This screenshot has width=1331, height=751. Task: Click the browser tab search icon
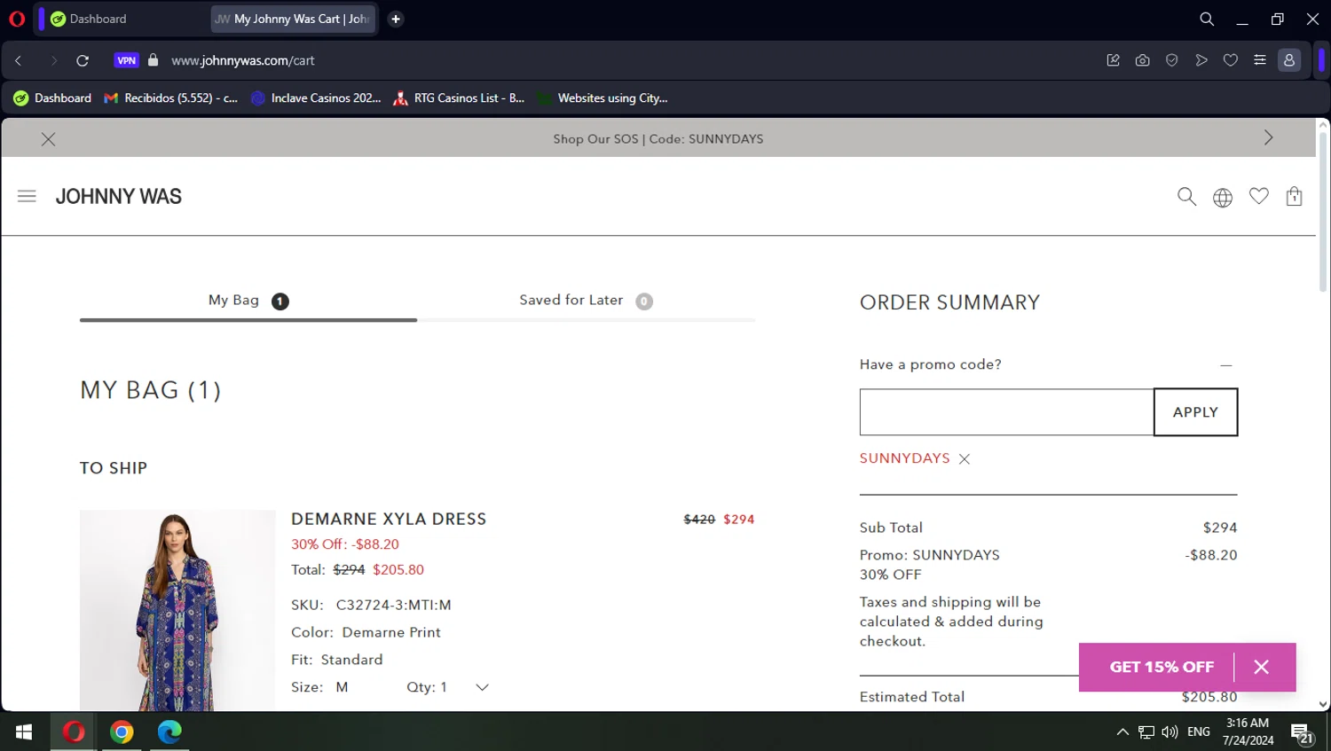1207,19
